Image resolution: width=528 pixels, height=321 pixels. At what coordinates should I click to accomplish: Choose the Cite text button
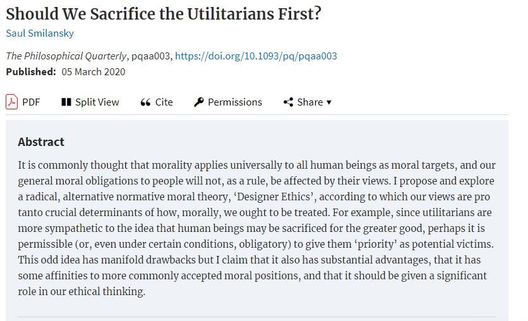point(164,102)
